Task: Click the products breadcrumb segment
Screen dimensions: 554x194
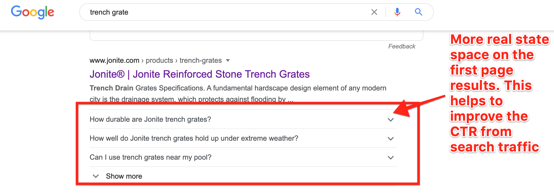Action: pyautogui.click(x=159, y=60)
